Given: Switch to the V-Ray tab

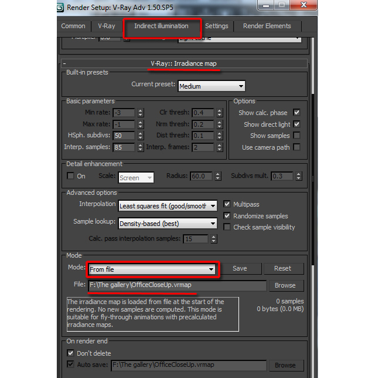Looking at the screenshot, I should [107, 26].
